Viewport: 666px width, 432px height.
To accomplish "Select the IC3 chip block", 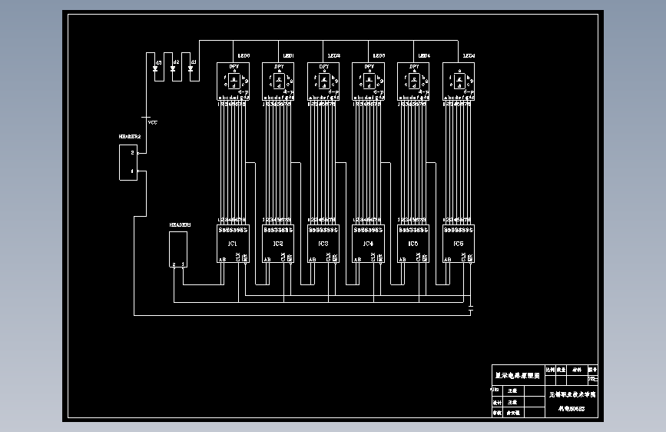I will click(x=323, y=244).
